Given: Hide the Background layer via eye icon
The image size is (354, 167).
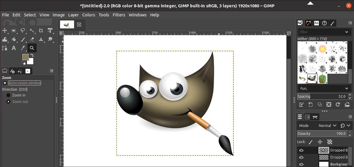Looking at the screenshot, I should 301,164.
